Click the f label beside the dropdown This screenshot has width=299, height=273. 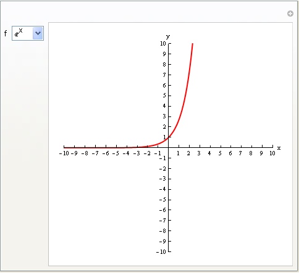pos(6,33)
